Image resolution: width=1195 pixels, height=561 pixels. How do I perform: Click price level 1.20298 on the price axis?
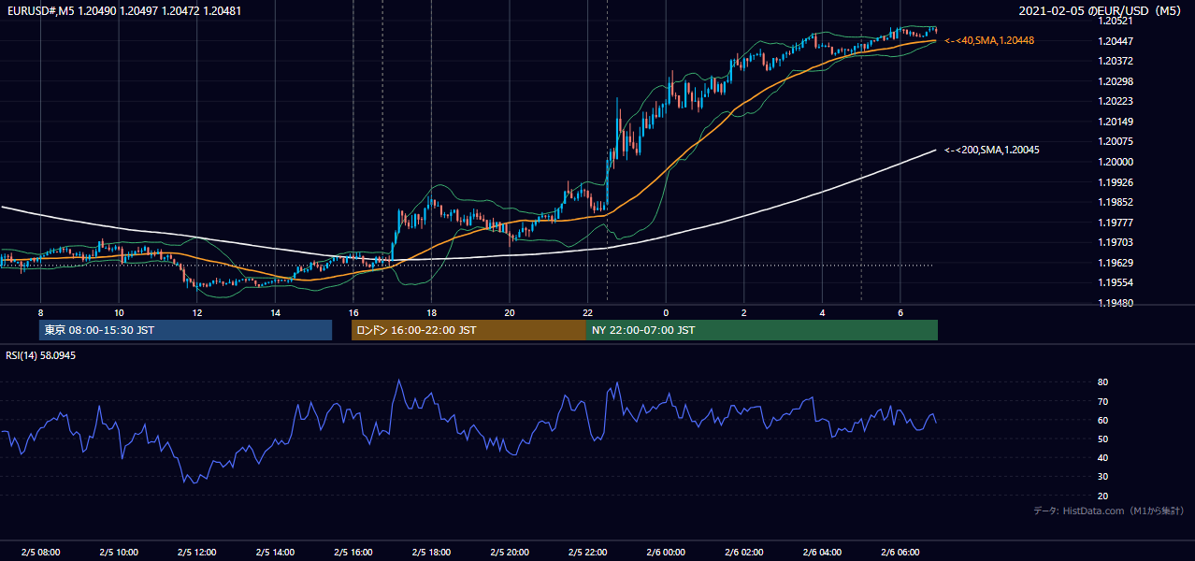pos(1116,81)
